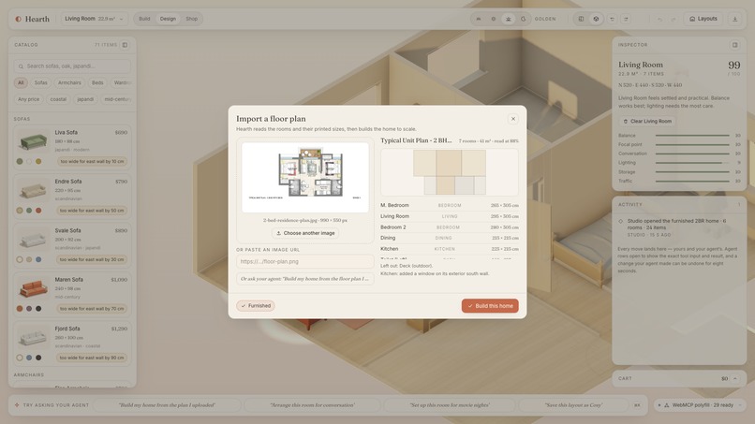Choose black swatch on Fjord Sofa
Image resolution: width=755 pixels, height=424 pixels.
point(38,358)
